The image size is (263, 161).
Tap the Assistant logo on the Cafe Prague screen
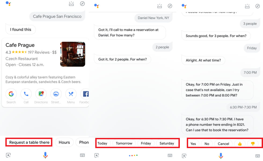click(x=8, y=3)
